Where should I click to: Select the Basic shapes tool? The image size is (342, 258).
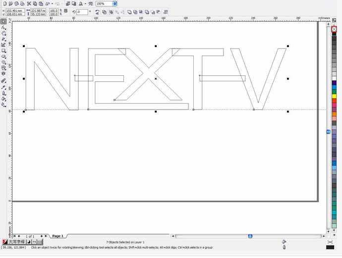coord(3,68)
